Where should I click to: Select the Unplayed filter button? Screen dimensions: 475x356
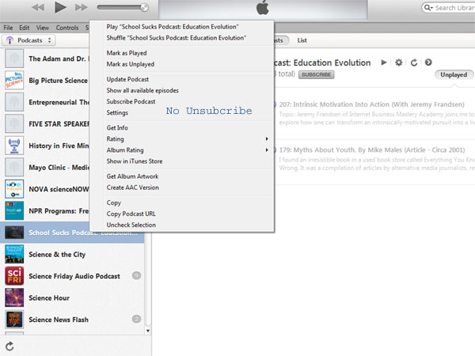tap(454, 74)
